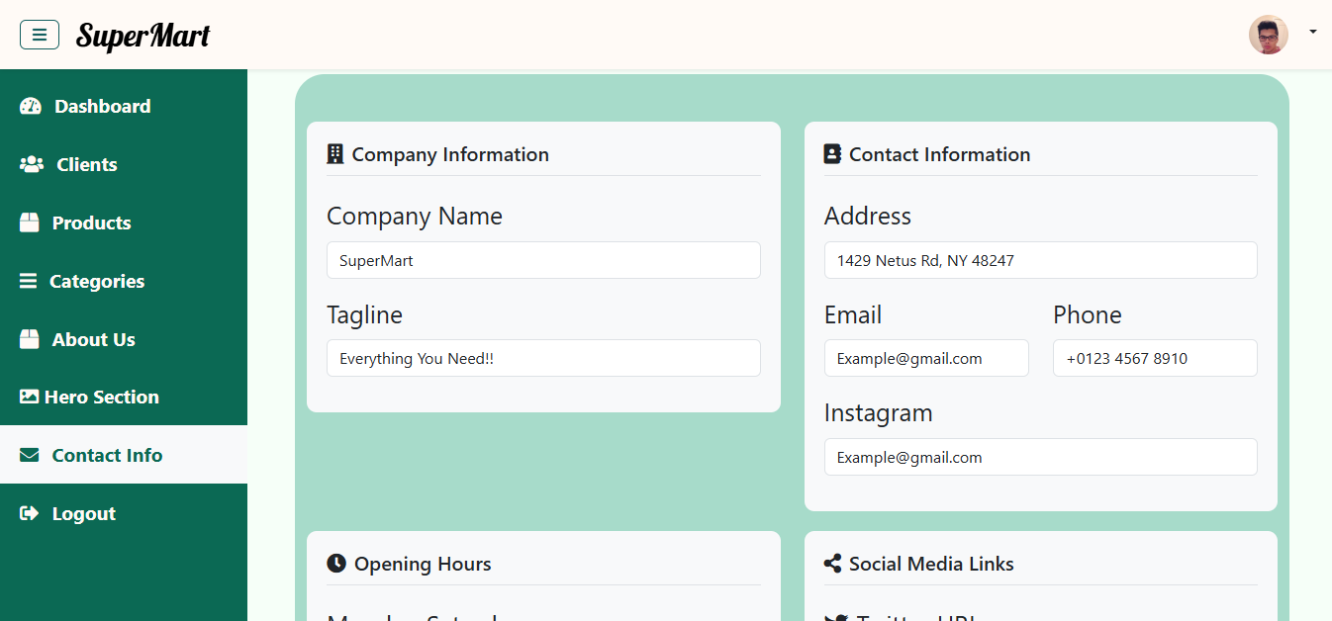This screenshot has width=1332, height=621.
Task: Click the Dashboard speedometer icon
Action: pyautogui.click(x=31, y=107)
